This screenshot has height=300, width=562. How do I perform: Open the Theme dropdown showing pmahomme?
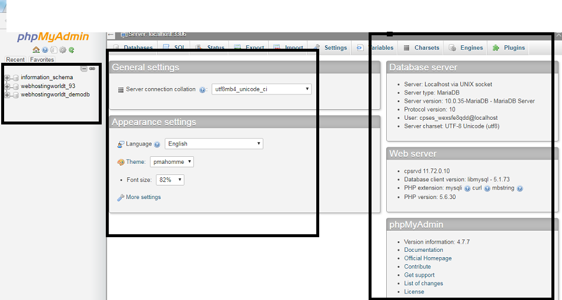[x=172, y=162]
